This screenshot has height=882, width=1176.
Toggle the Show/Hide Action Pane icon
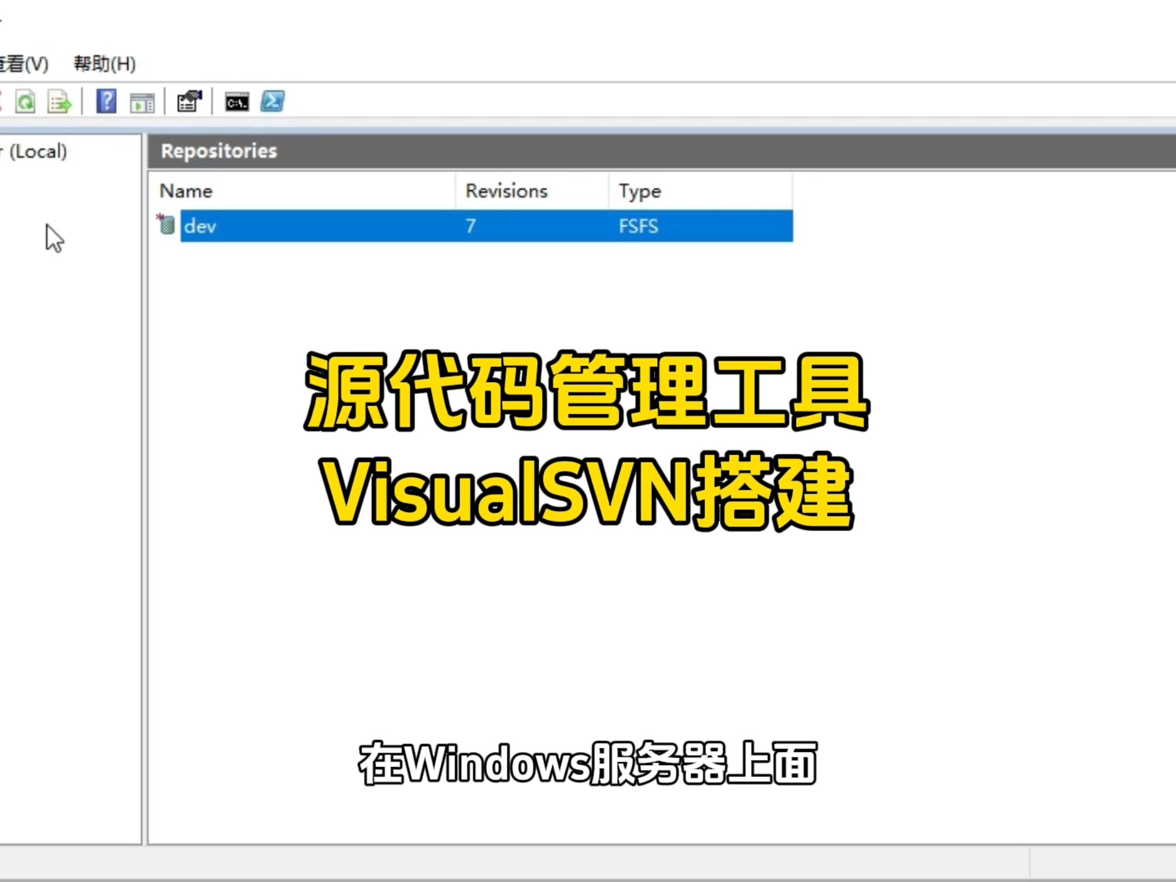point(142,102)
